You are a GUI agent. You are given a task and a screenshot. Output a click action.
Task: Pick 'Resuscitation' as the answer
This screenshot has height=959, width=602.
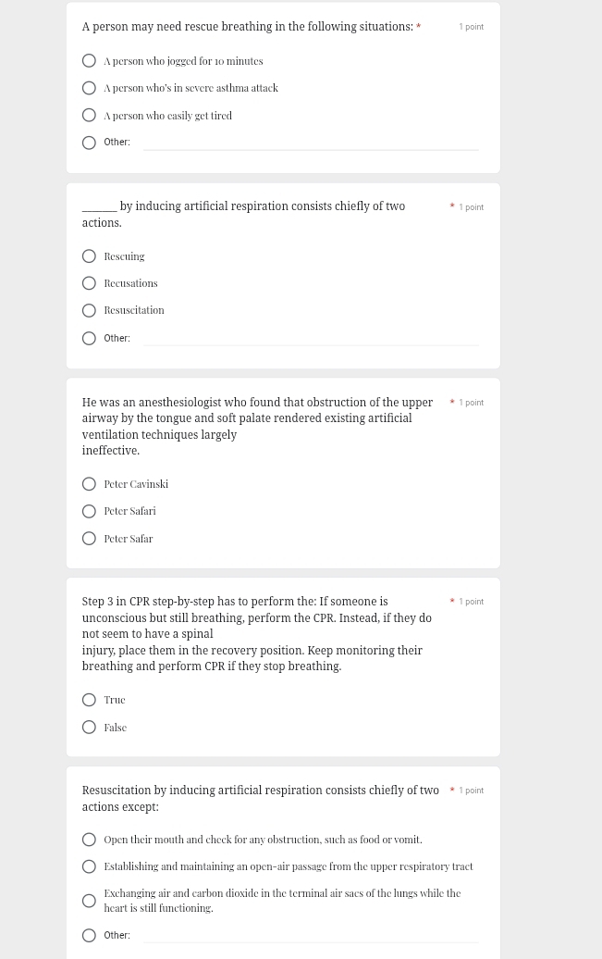point(89,311)
